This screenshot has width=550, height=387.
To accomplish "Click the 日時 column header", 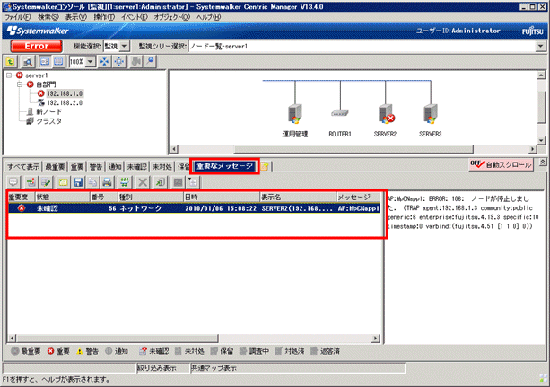I will click(x=222, y=198).
